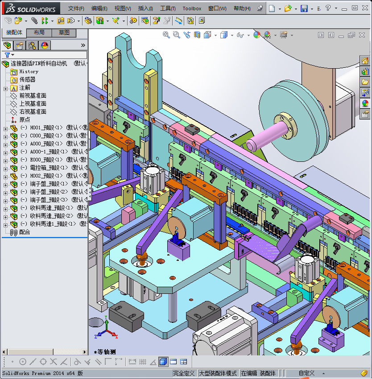Open the 帮助(H) menu

pos(242,8)
